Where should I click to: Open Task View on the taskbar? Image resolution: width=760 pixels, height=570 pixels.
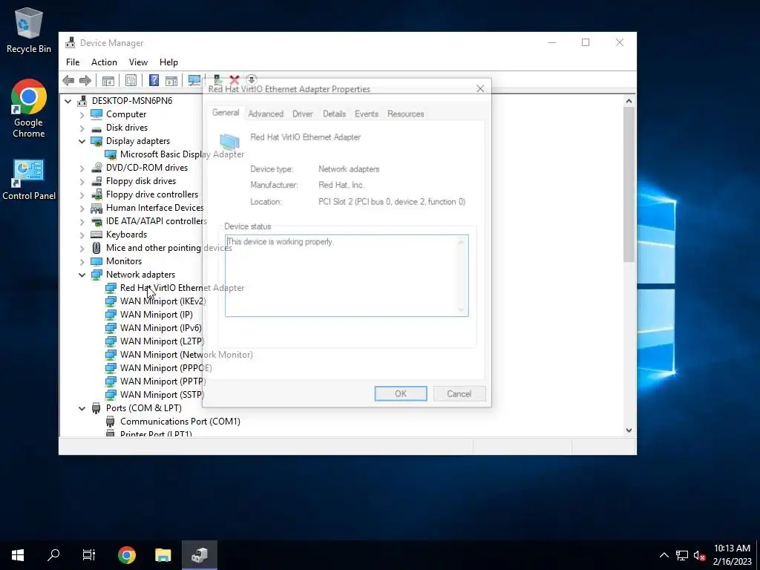click(x=89, y=555)
